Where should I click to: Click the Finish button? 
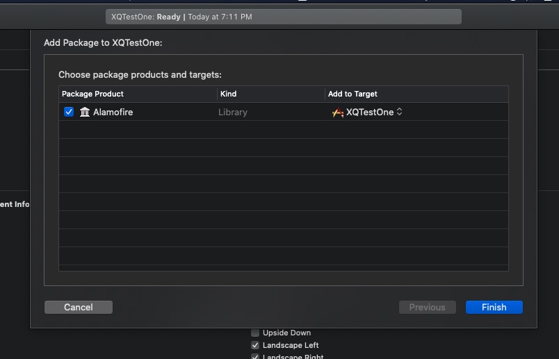click(x=494, y=308)
